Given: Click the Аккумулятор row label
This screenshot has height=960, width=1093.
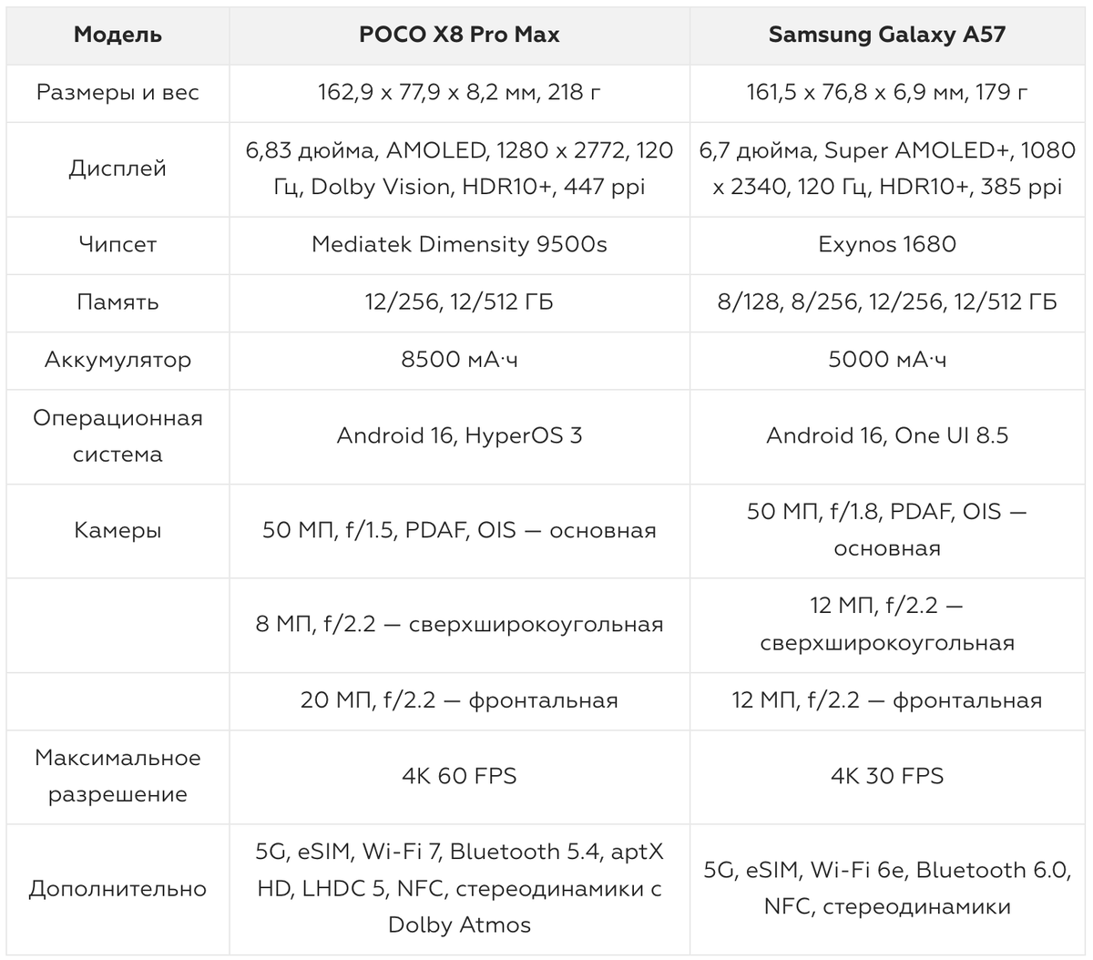Looking at the screenshot, I should click(117, 360).
